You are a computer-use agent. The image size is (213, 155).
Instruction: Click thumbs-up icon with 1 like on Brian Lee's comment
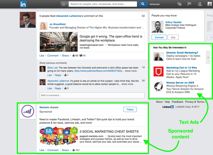66,75
